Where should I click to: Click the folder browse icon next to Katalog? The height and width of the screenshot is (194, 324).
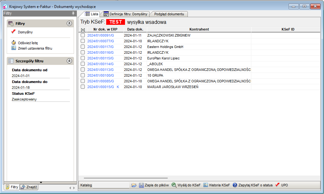click(x=134, y=185)
